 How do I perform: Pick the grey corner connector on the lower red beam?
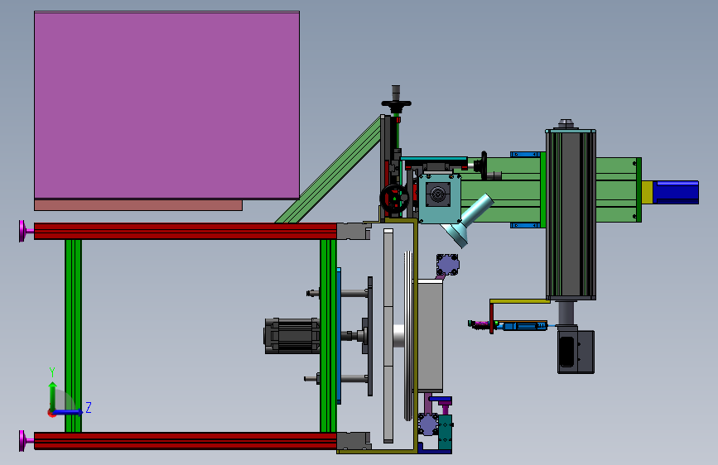tap(354, 441)
